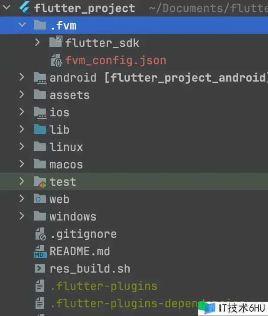Expand the flutter_sdk folder
The height and width of the screenshot is (316, 268).
click(37, 43)
